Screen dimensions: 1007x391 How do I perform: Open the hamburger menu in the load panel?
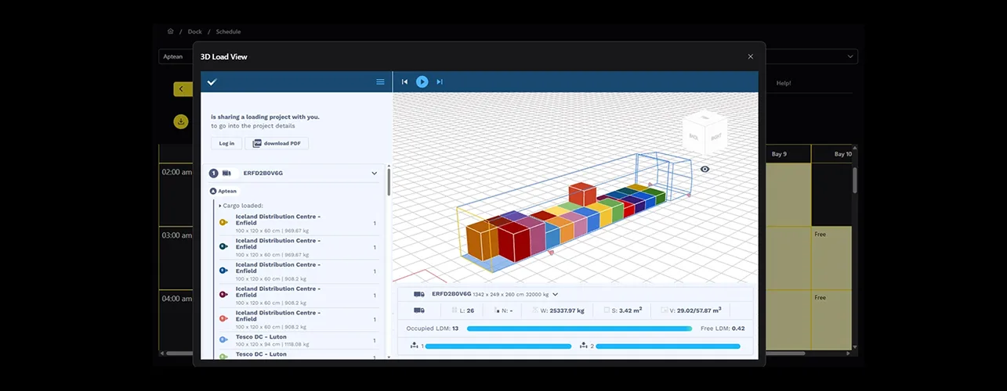[x=380, y=81]
